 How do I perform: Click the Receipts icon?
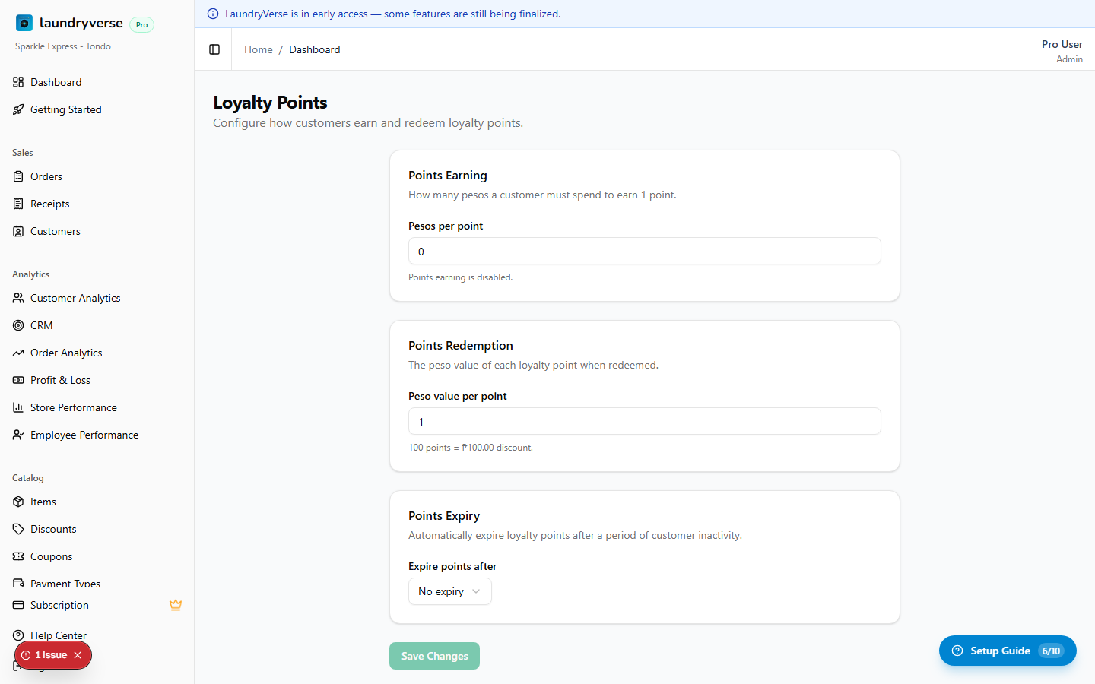pyautogui.click(x=18, y=204)
